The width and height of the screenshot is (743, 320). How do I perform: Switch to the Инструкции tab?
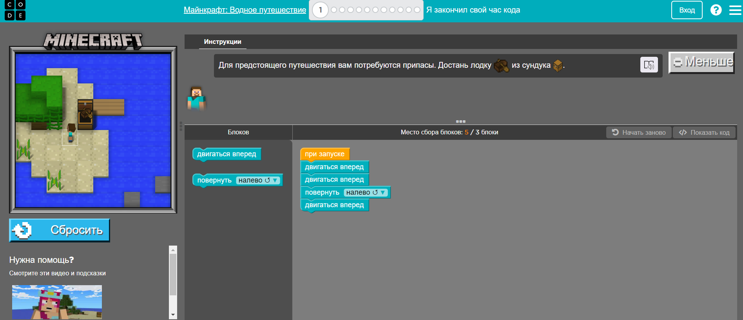tap(223, 42)
